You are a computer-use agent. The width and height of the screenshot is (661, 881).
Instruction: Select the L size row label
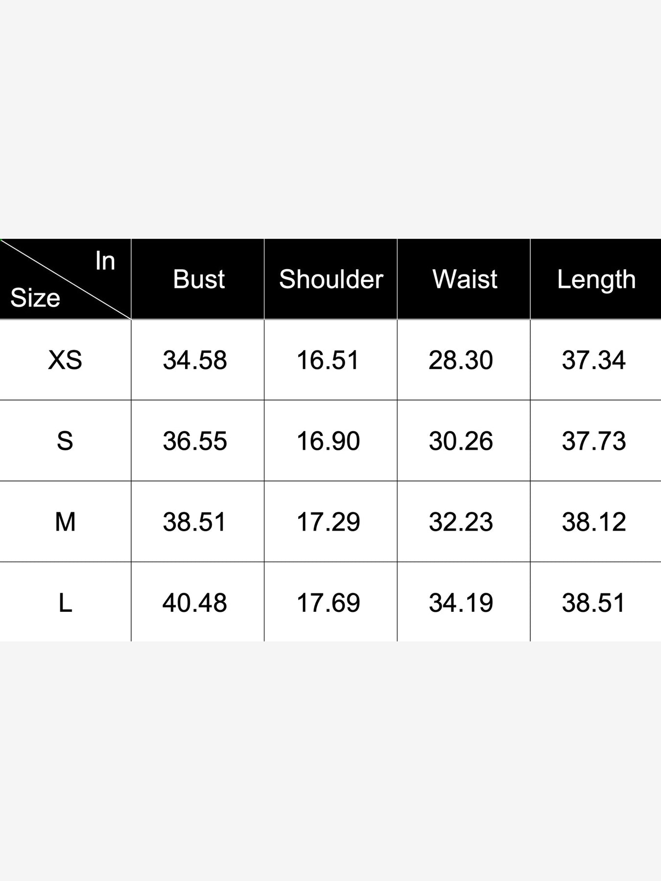point(65,603)
